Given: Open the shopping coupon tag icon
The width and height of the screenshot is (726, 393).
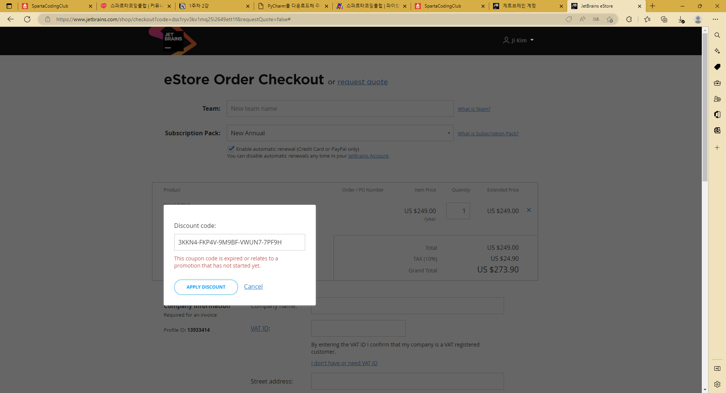Looking at the screenshot, I should (x=569, y=19).
